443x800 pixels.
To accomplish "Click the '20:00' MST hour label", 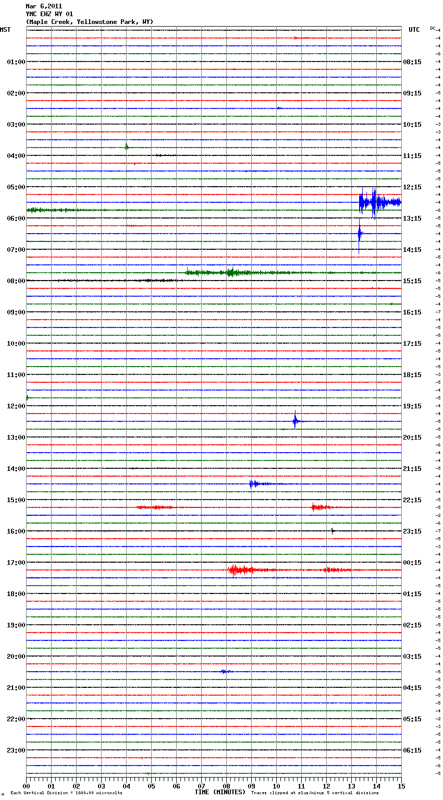I will (x=16, y=657).
